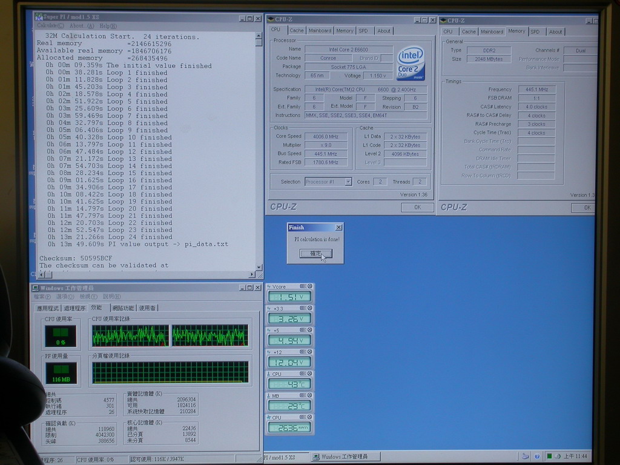Viewport: 620px width, 465px height.
Task: Open settings icon on +5 voltage widget
Action: tap(303, 330)
